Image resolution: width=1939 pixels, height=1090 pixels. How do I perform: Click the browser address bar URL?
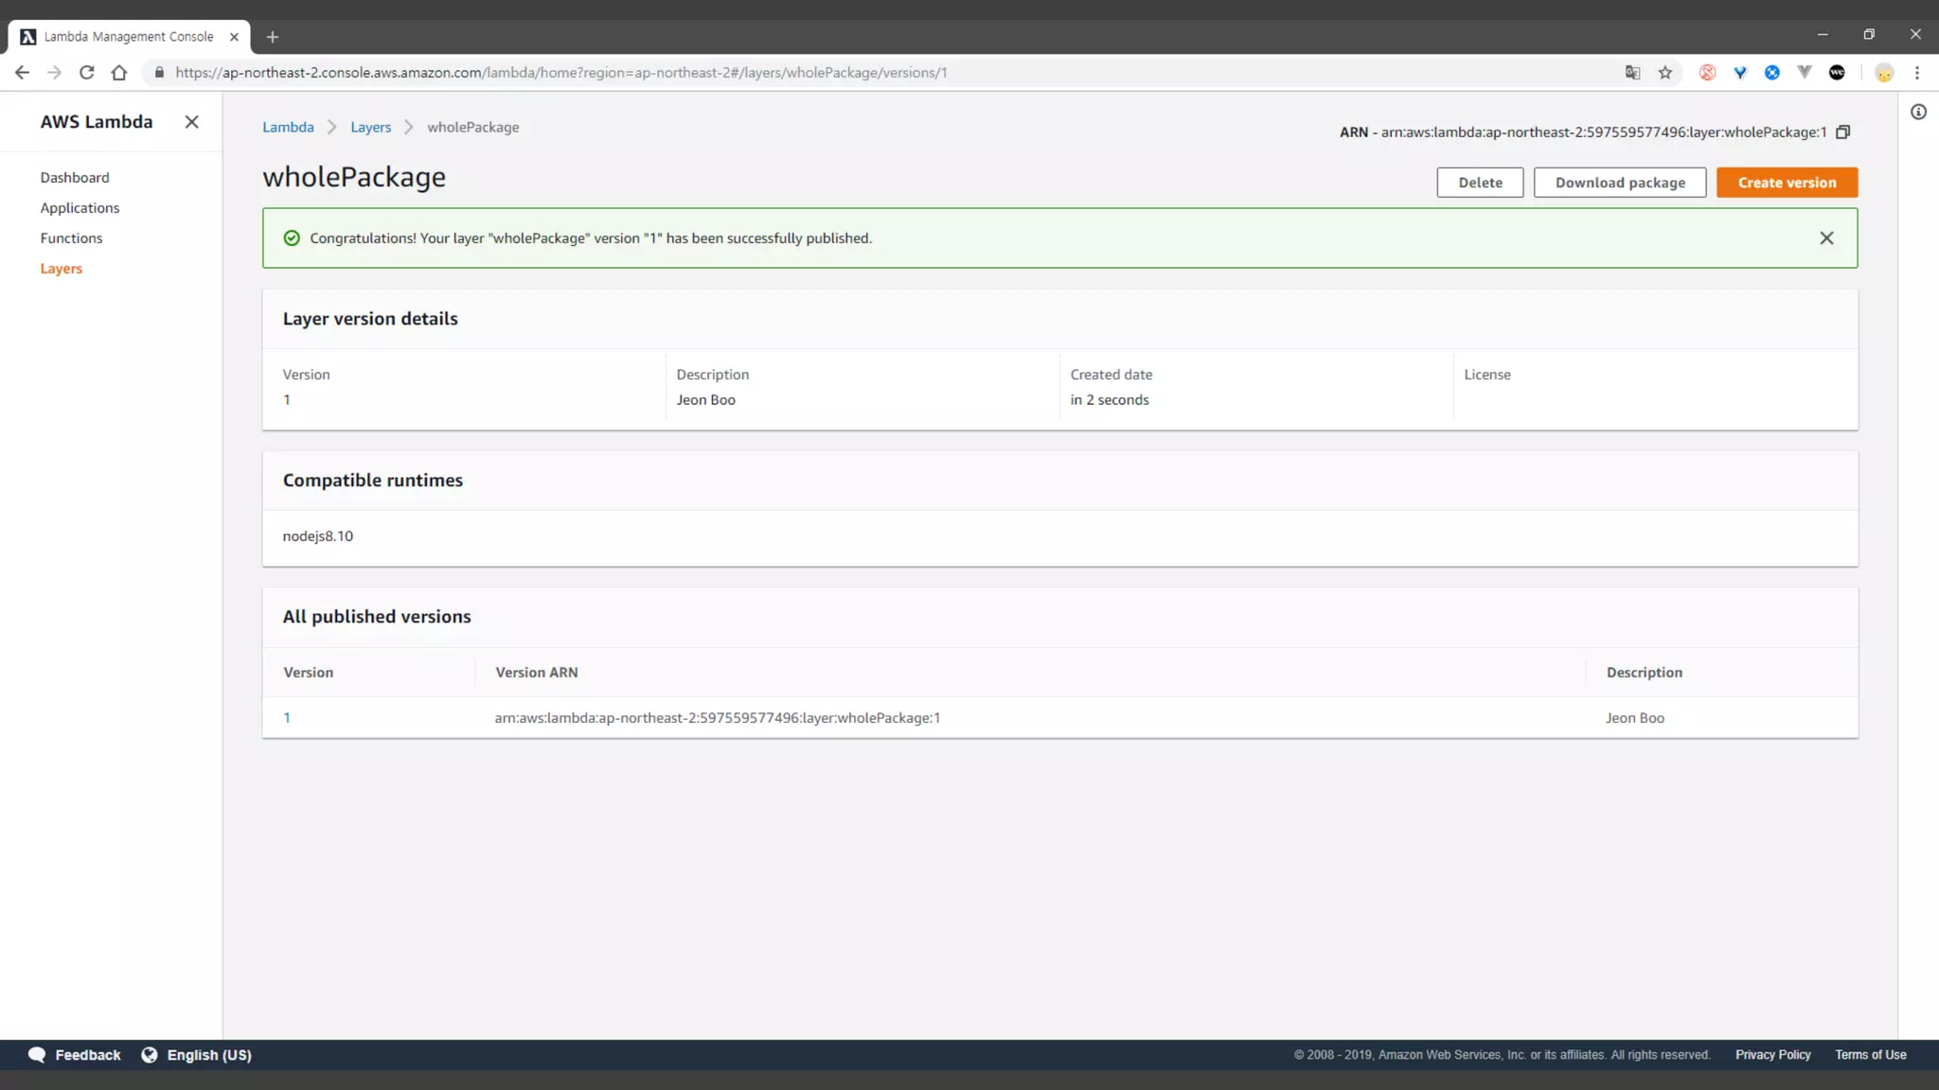coord(560,73)
